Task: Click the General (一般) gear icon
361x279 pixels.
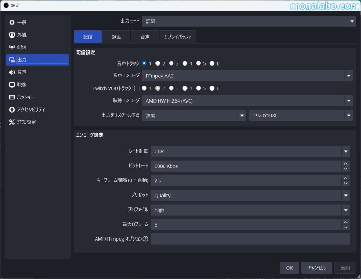Action: tap(12, 22)
